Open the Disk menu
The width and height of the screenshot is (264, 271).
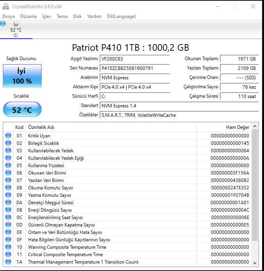[77, 16]
